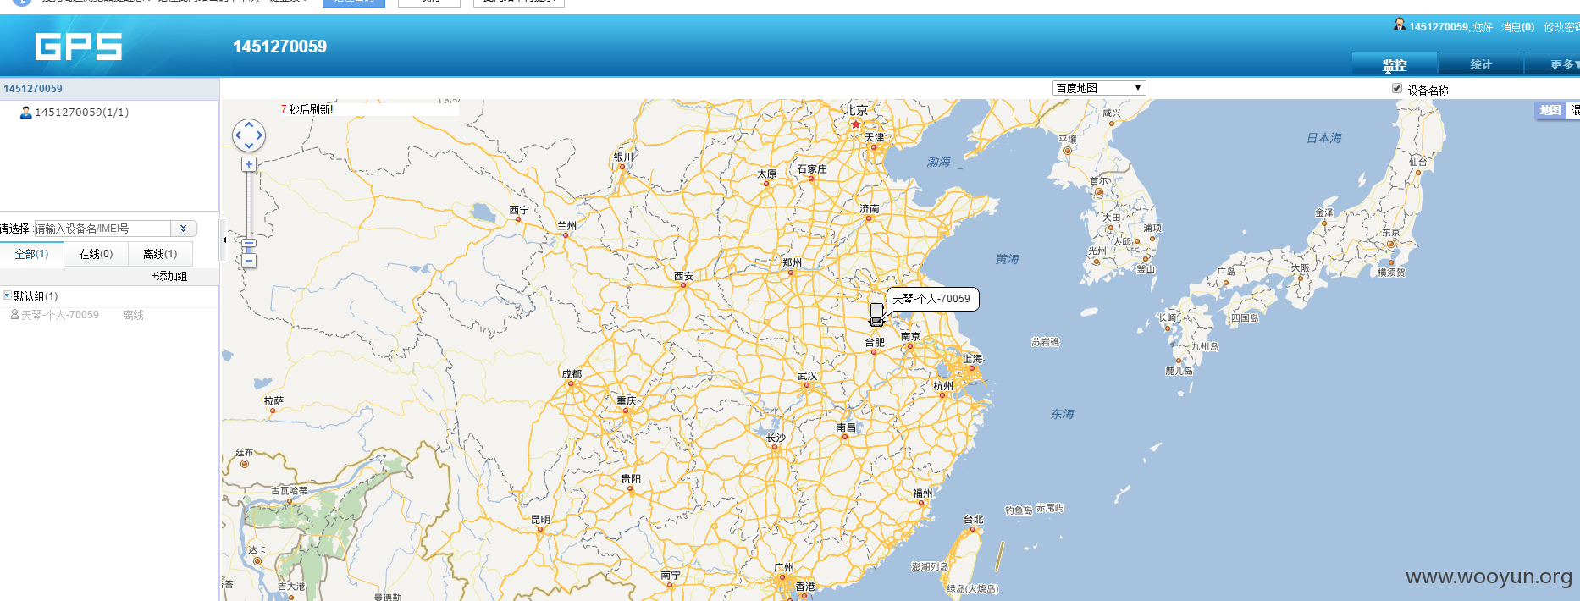Click the 台北 city label on the map
The height and width of the screenshot is (601, 1580).
tap(973, 519)
